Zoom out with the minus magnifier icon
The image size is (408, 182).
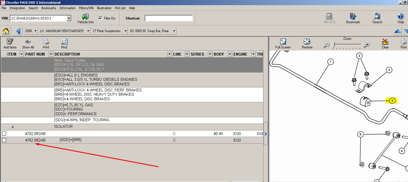[326, 45]
